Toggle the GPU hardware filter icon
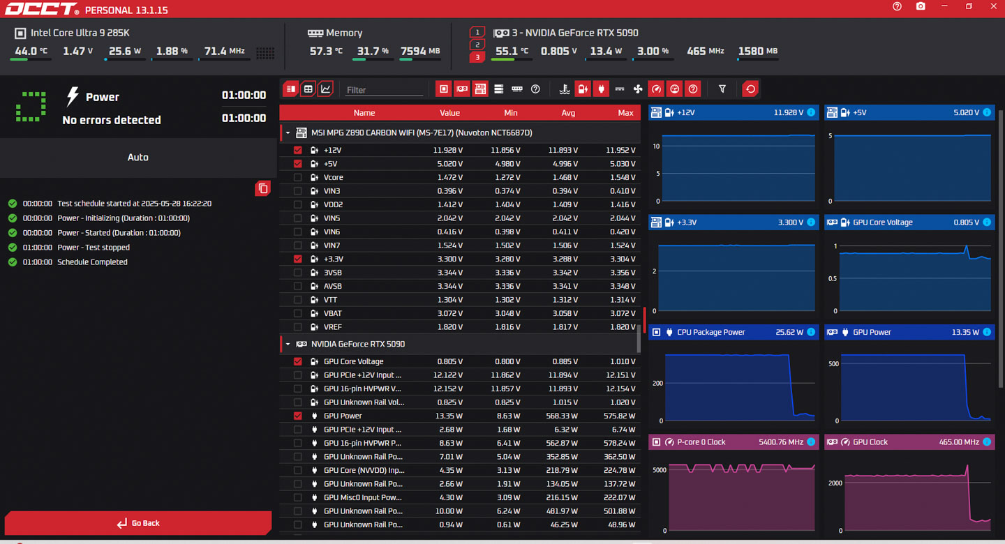 point(462,89)
